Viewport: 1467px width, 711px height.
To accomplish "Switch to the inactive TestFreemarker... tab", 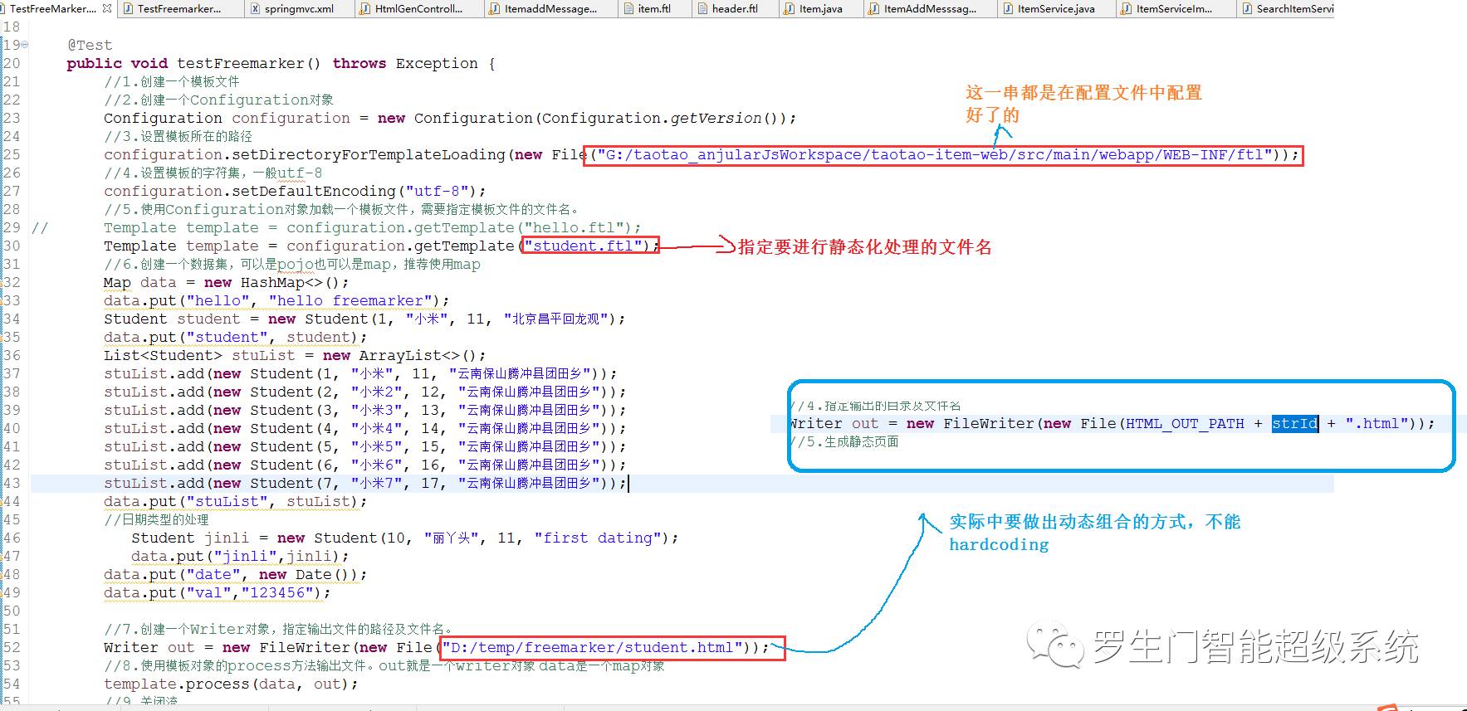I will click(179, 9).
